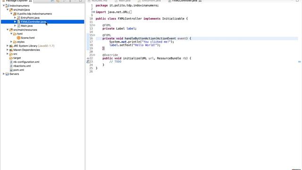The width and height of the screenshot is (302, 170).
Task: Click the package declaration on line 1
Action: (x=127, y=5)
